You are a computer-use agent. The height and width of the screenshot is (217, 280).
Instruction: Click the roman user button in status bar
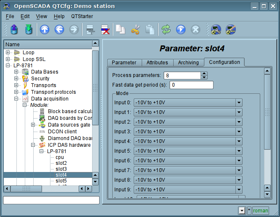click(260, 210)
